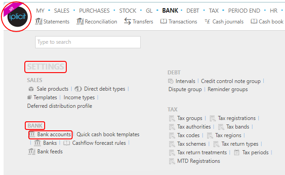Click the Direct debit types icon
The height and width of the screenshot is (175, 285).
pos(78,89)
